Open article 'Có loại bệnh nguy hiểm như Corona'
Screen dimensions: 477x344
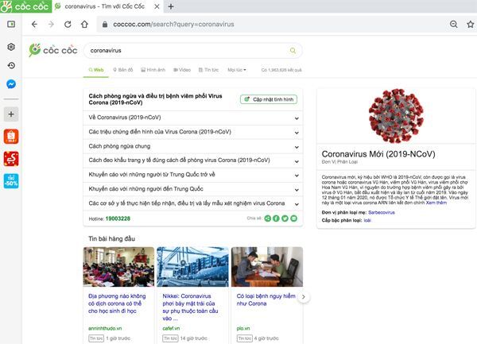coord(266,300)
